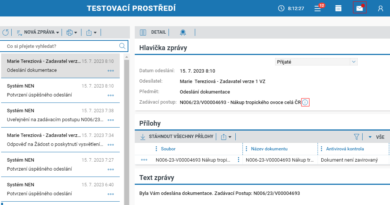
Task: Click Zadávací postup value 'N006/23/V00004693 - Nákup tropického ovoce'
Action: pyautogui.click(x=240, y=102)
